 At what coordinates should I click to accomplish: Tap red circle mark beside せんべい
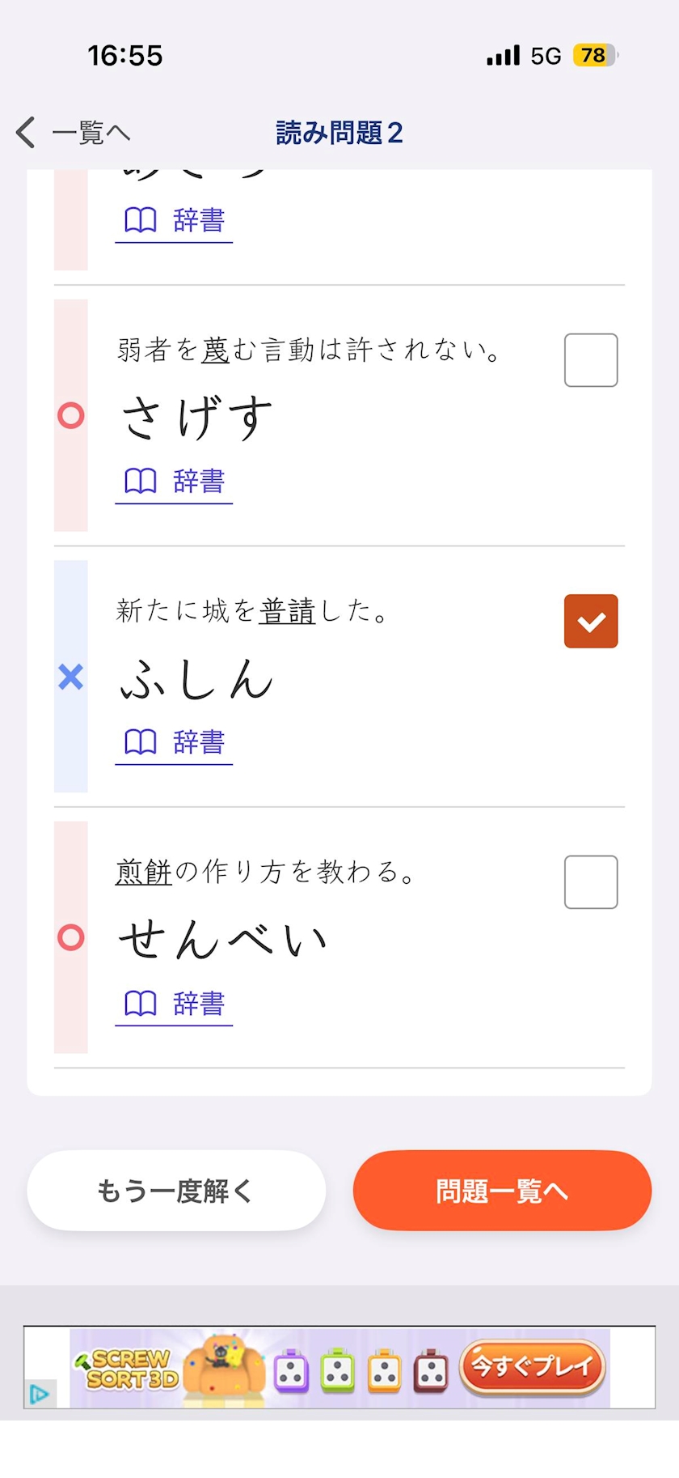coord(71,937)
